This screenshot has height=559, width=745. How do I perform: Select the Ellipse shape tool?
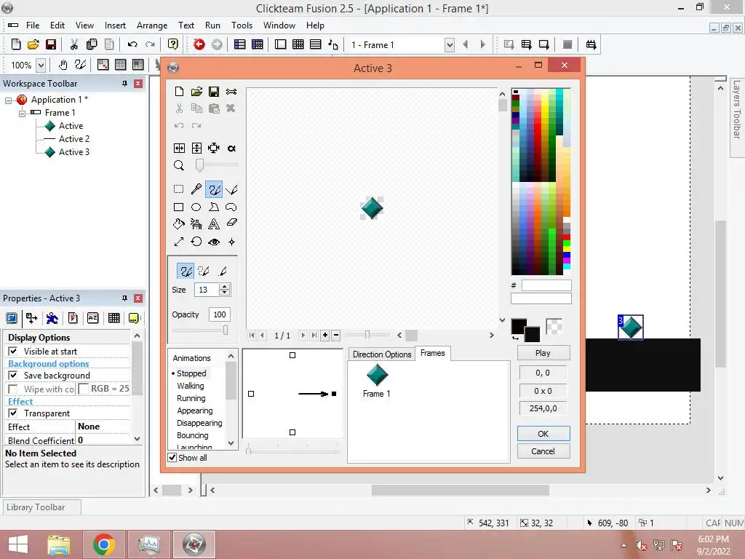[x=196, y=207]
